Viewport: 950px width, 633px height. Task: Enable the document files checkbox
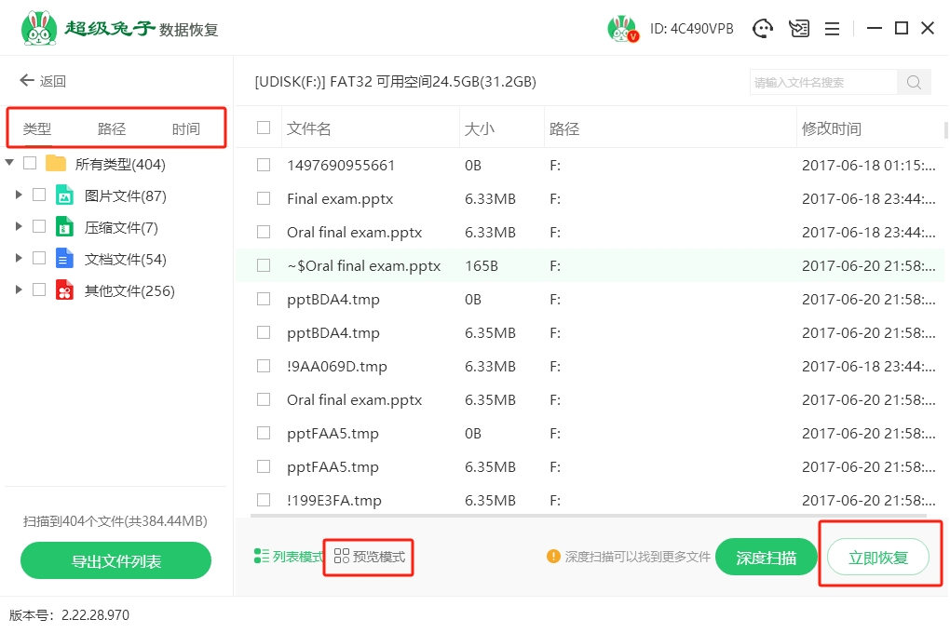coord(39,258)
